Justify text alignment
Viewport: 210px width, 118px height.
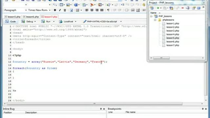[x=102, y=10]
